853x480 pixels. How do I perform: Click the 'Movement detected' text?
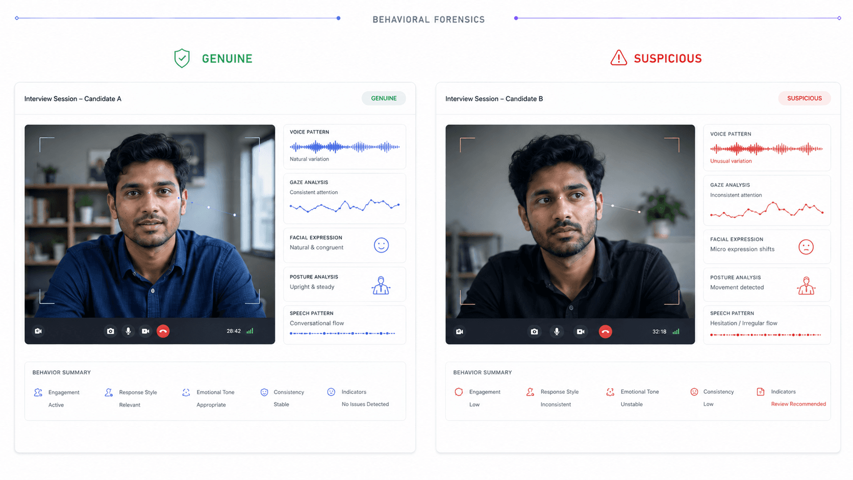click(x=737, y=287)
